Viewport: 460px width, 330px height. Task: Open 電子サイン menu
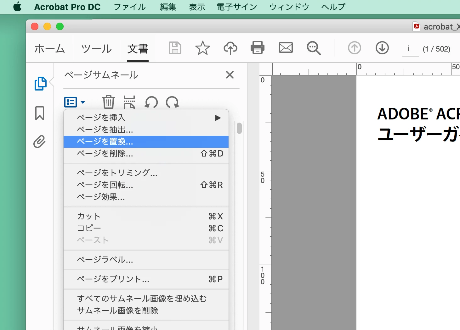click(x=237, y=7)
